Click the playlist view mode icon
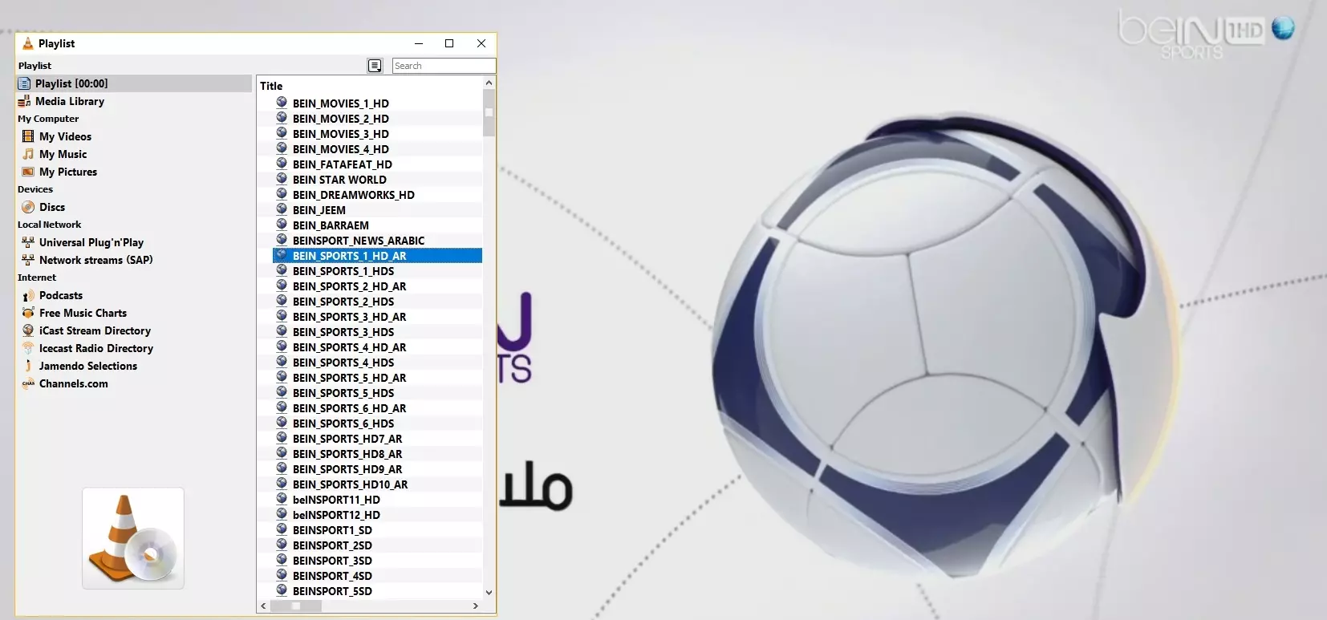The width and height of the screenshot is (1327, 620). 375,66
